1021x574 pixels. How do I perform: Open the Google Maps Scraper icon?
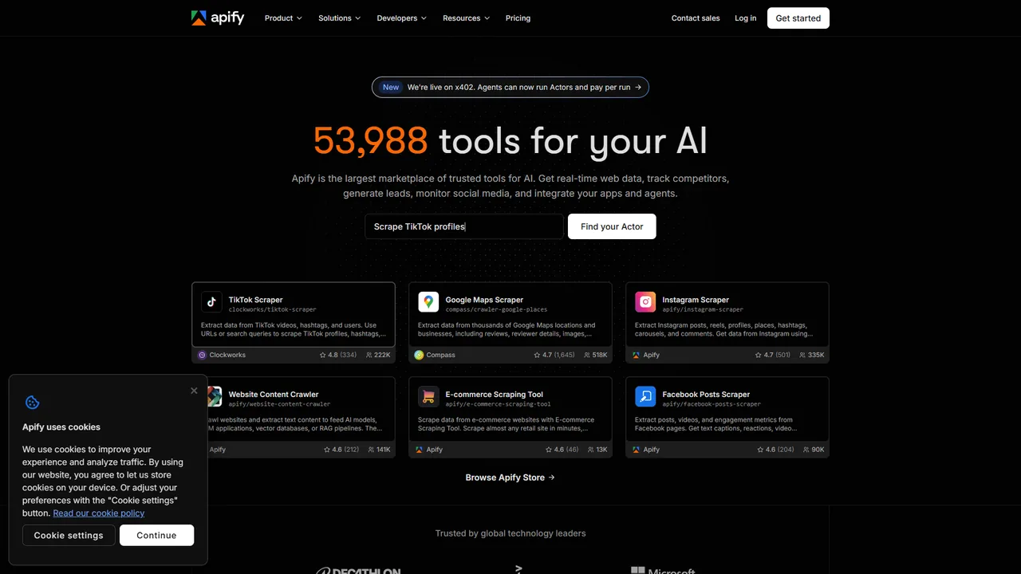click(428, 302)
